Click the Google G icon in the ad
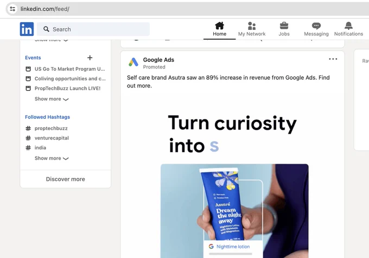This screenshot has height=258, width=369. click(x=211, y=247)
